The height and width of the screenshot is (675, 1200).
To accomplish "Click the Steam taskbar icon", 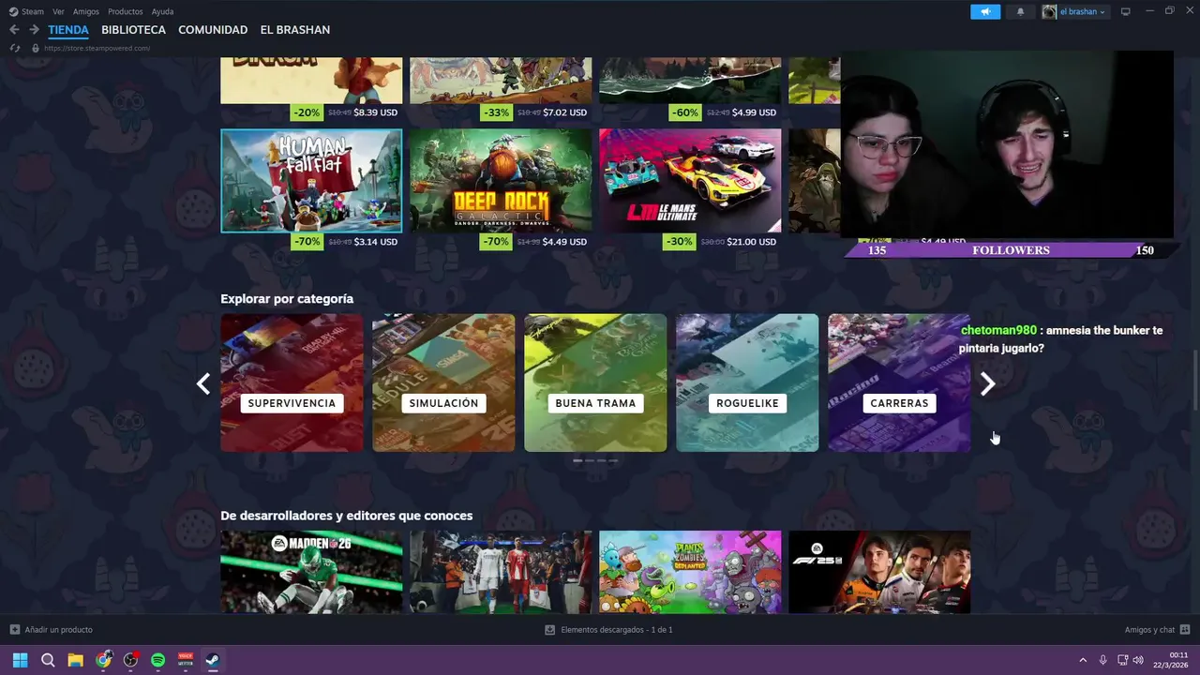I will (x=213, y=660).
